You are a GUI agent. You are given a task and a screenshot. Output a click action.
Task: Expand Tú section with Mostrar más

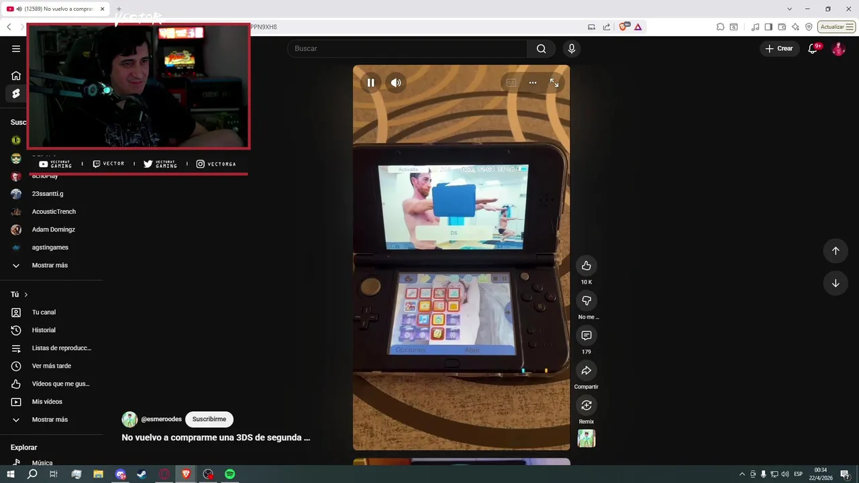pos(51,420)
